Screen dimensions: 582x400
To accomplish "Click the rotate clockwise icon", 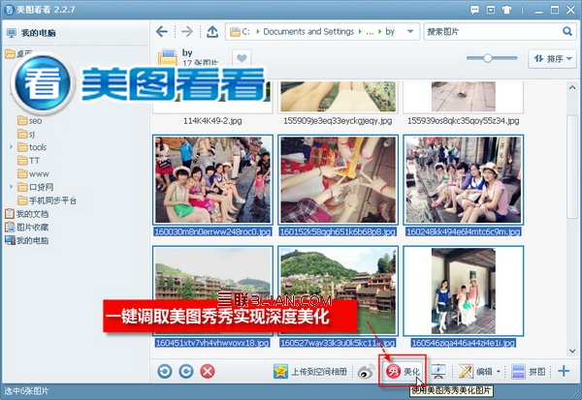I will [186, 371].
